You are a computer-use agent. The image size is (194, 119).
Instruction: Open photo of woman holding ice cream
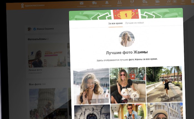click(x=129, y=111)
